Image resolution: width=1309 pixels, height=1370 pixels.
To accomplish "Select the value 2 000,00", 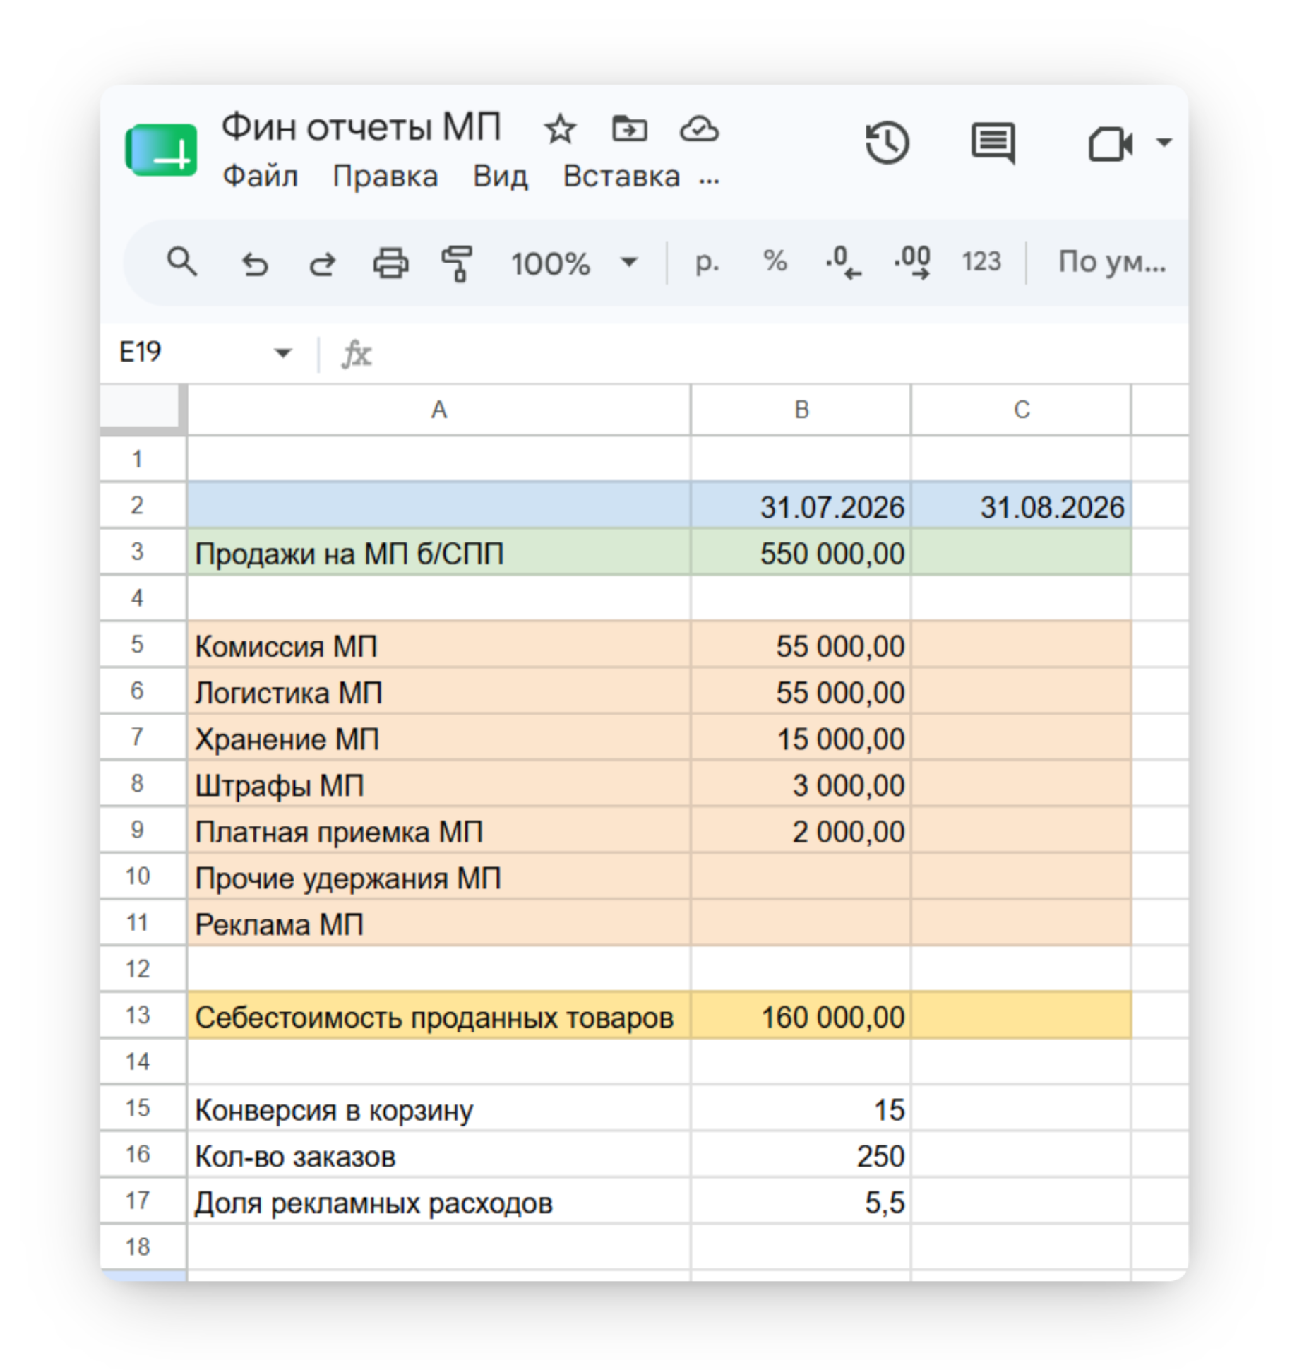I will tap(801, 830).
